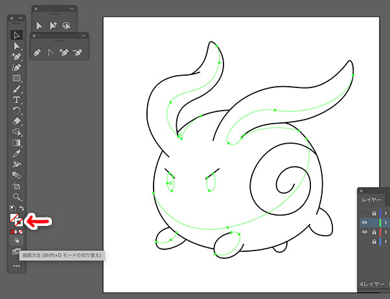Lock the selected green layer
This screenshot has width=390, height=299.
[374, 223]
